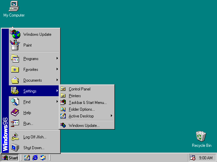Open Control Panel from Settings submenu
The image size is (217, 162).
pos(87,89)
